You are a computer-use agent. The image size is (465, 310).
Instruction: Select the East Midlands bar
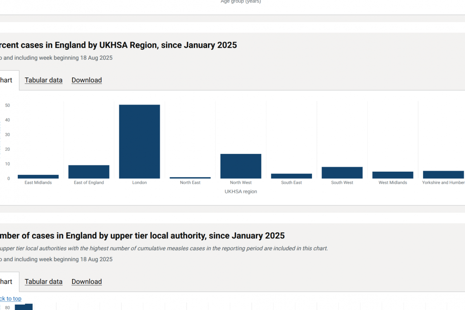point(38,177)
